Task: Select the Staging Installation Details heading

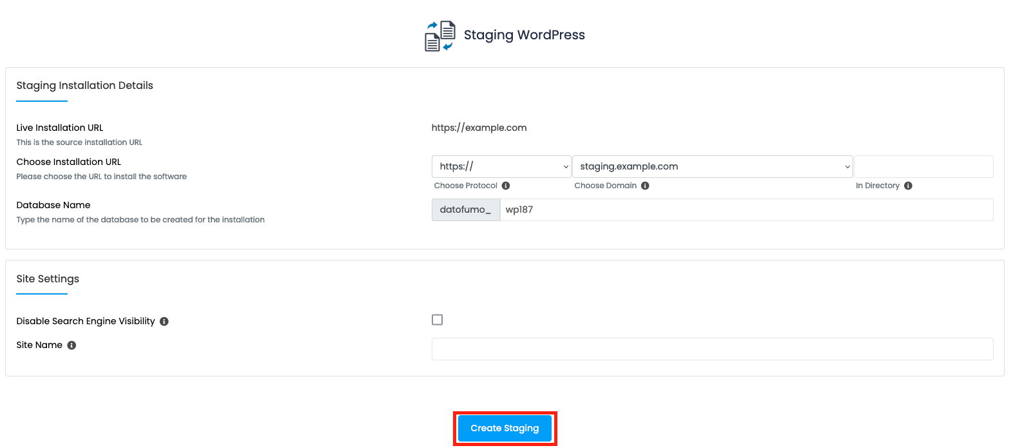Action: click(x=85, y=85)
